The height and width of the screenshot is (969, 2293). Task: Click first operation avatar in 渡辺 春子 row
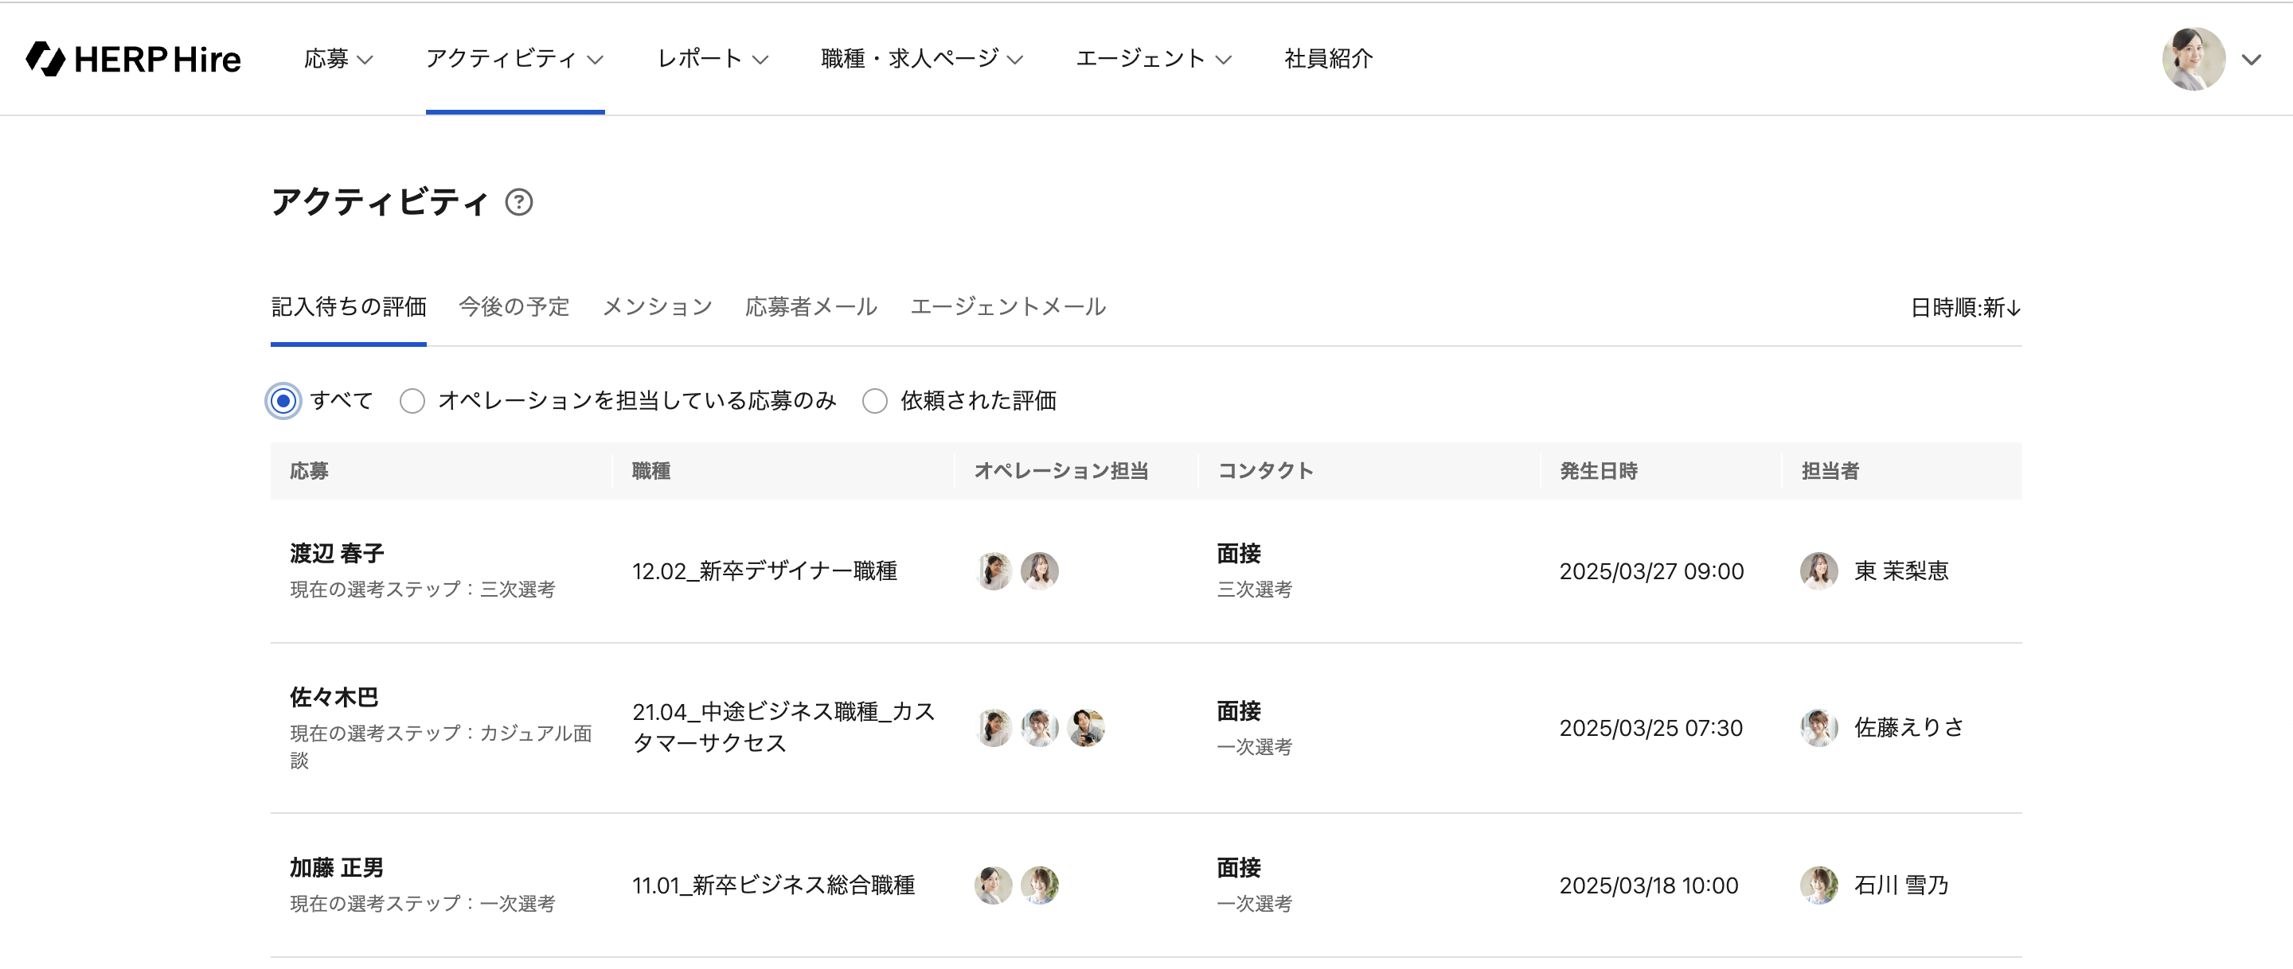click(994, 571)
